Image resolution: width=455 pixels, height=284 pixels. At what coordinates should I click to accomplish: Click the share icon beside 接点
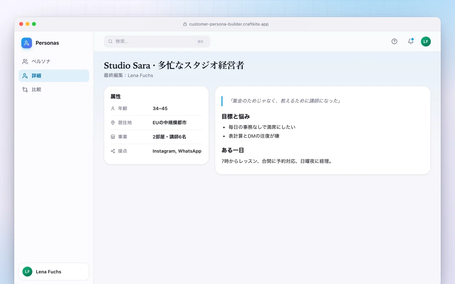click(113, 151)
